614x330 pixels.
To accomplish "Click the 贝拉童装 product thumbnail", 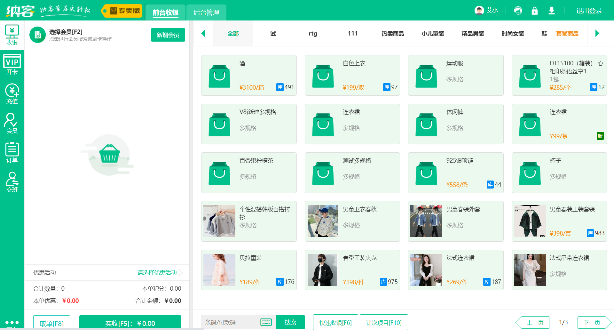I will pyautogui.click(x=219, y=270).
